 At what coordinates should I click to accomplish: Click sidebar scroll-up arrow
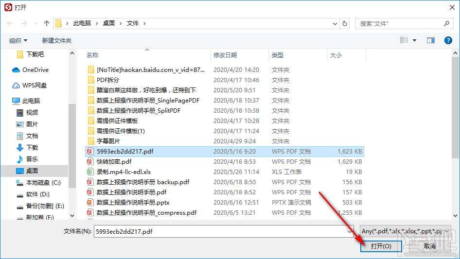[x=72, y=53]
